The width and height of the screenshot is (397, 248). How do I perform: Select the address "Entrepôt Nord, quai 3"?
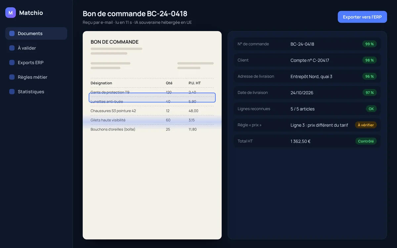point(311,76)
